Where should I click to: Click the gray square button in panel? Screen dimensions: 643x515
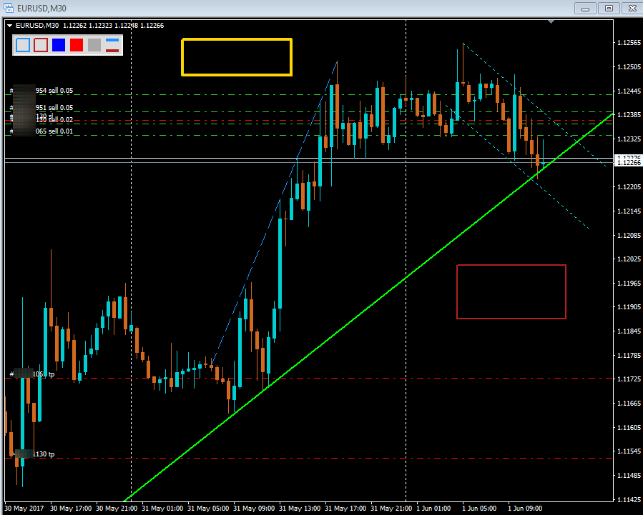(x=94, y=45)
